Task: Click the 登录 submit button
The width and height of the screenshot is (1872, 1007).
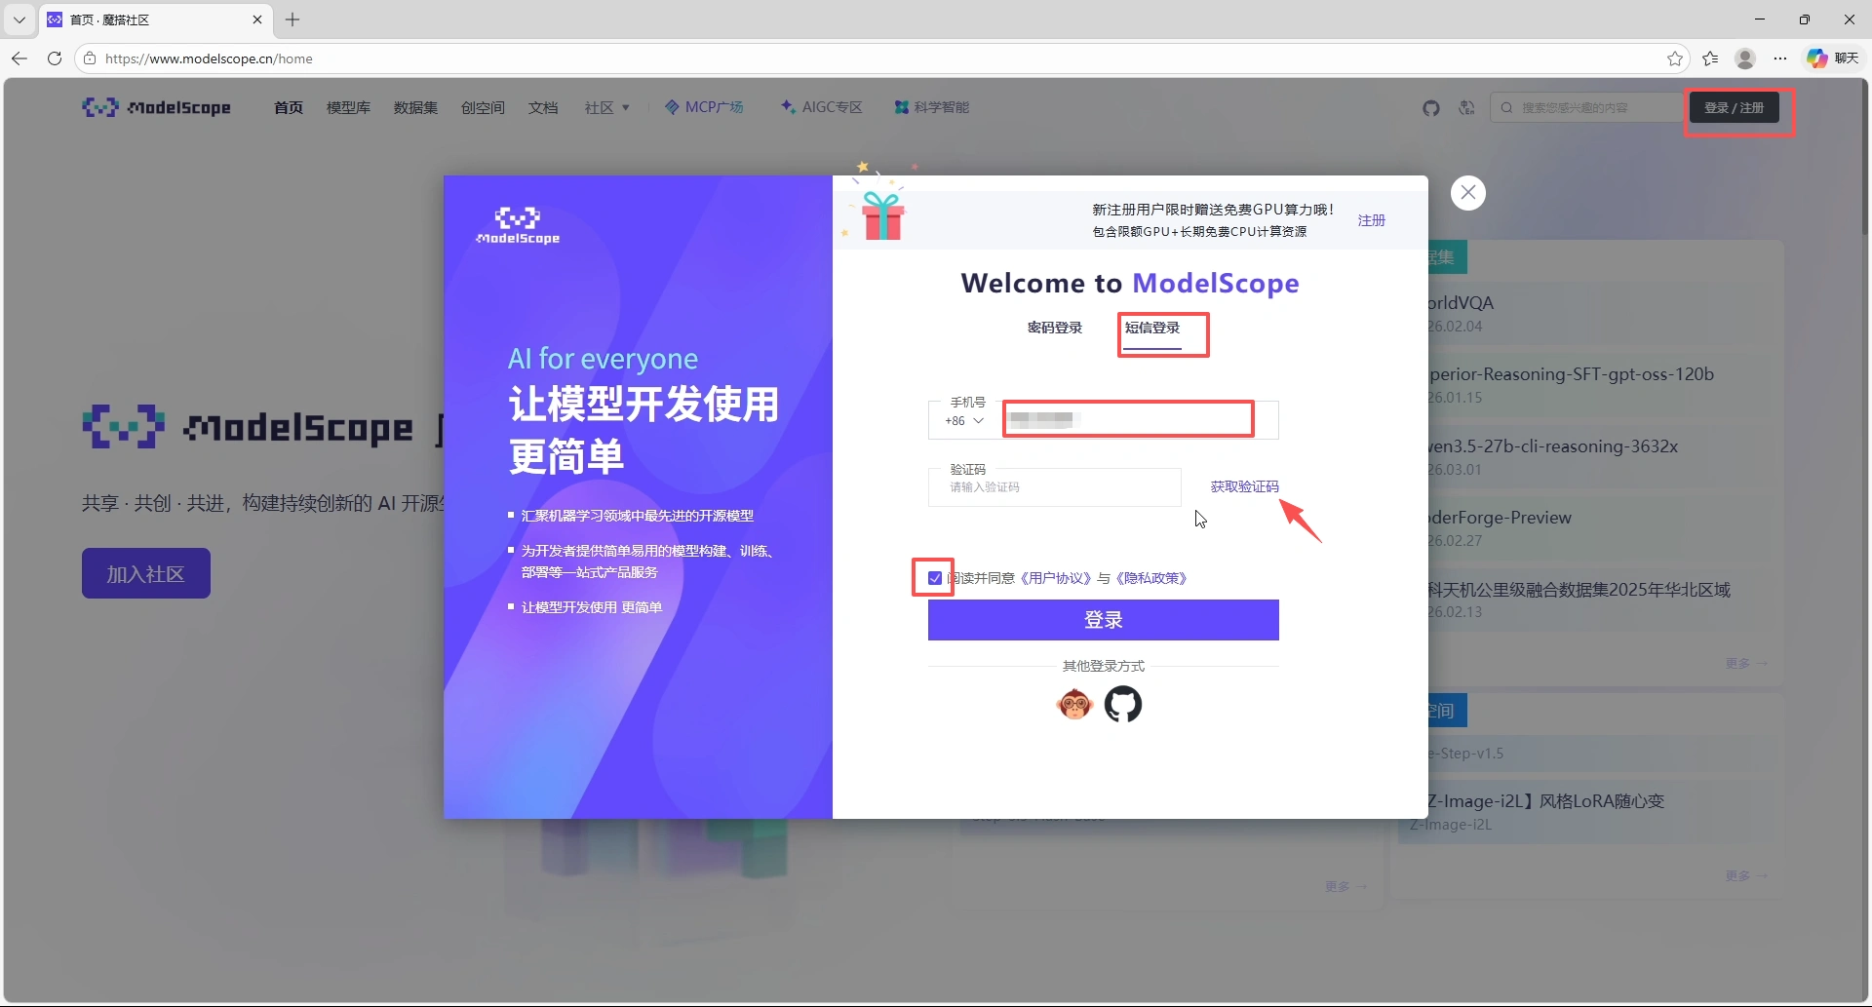Action: [x=1104, y=620]
